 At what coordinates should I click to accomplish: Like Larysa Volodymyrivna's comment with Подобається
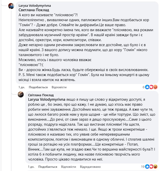[x=38, y=87]
